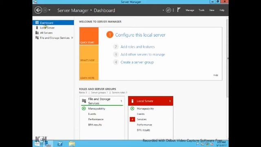The height and width of the screenshot is (147, 261).
Task: Click step 1 orange circle icon
Action: [x=110, y=35]
